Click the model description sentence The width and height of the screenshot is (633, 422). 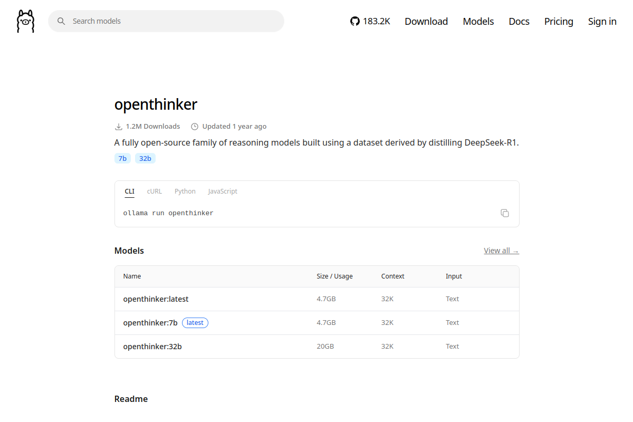(316, 142)
